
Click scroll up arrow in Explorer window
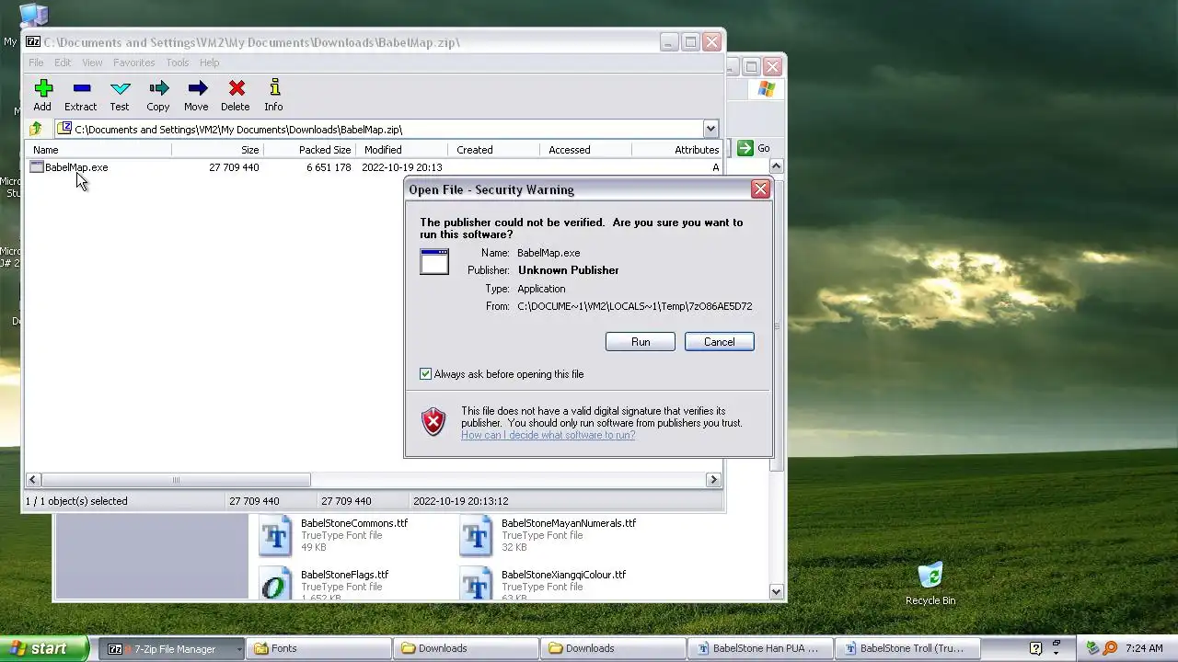pyautogui.click(x=776, y=166)
